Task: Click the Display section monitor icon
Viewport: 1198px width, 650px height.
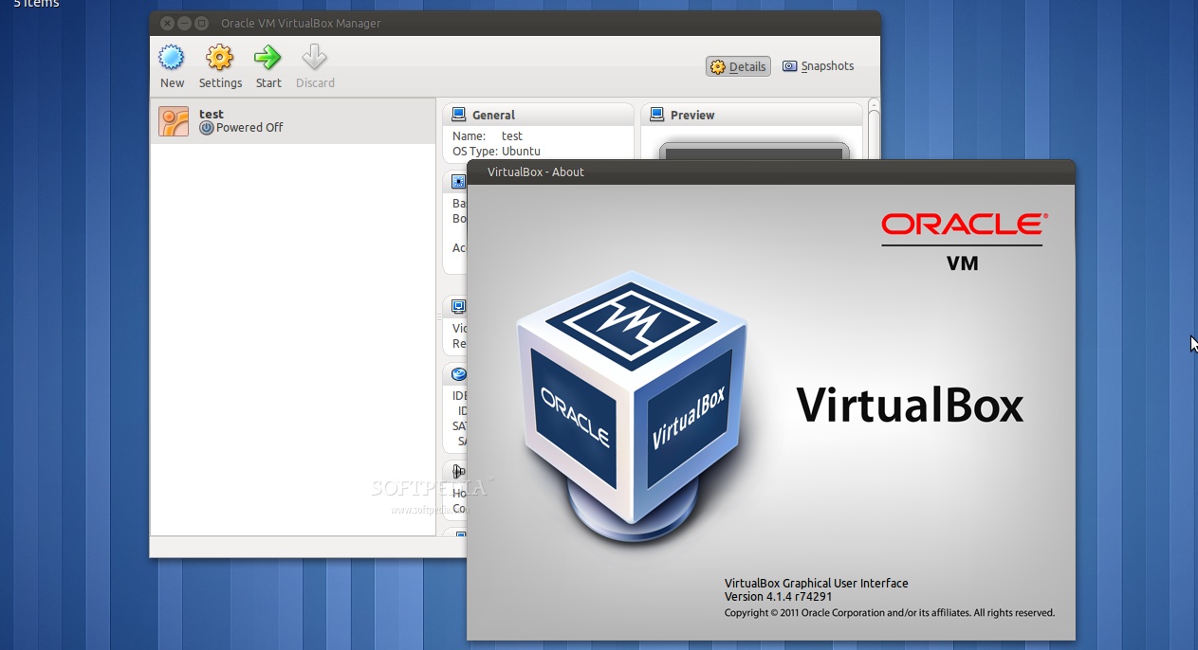Action: 459,306
